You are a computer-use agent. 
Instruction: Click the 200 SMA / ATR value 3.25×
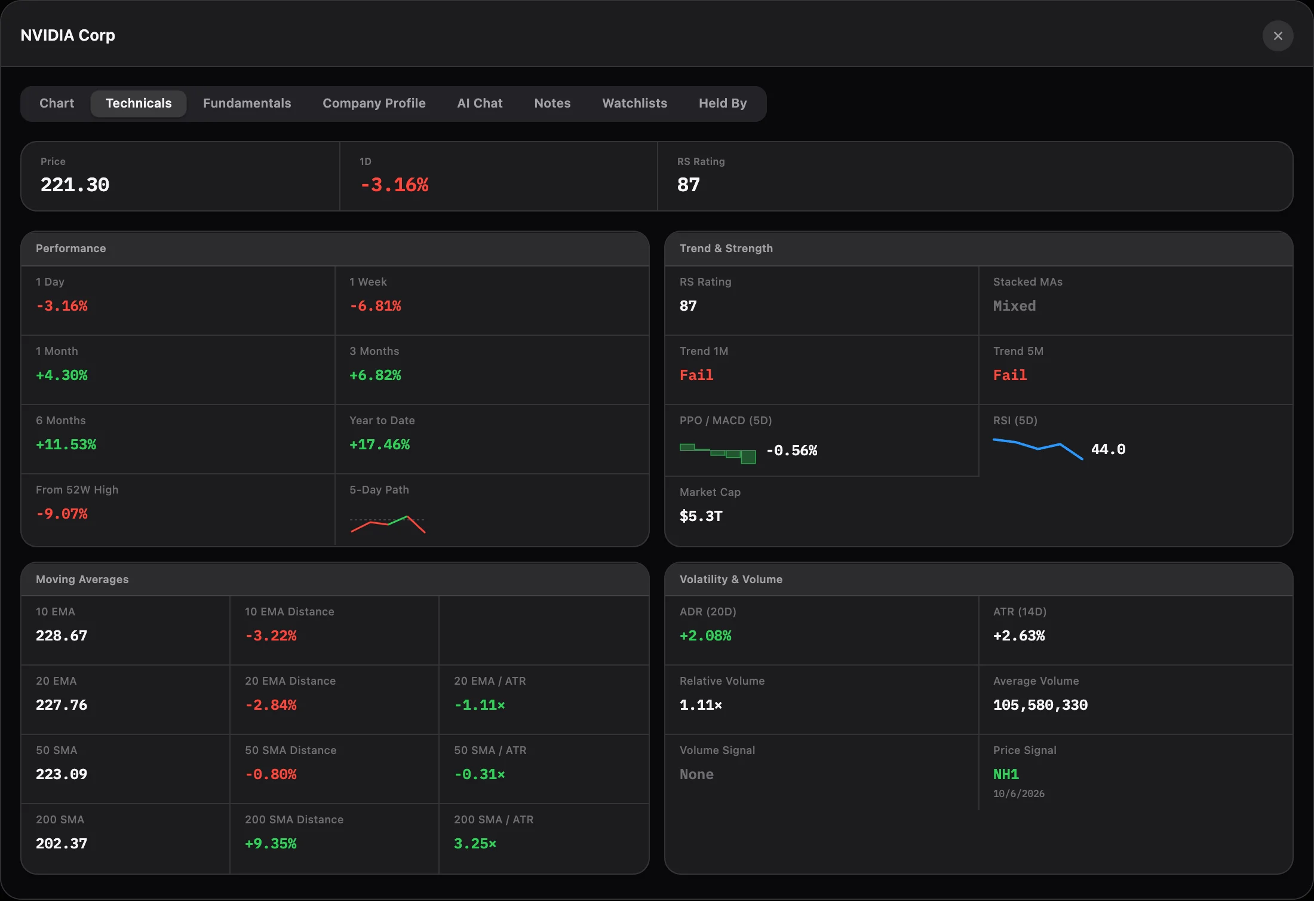coord(475,844)
